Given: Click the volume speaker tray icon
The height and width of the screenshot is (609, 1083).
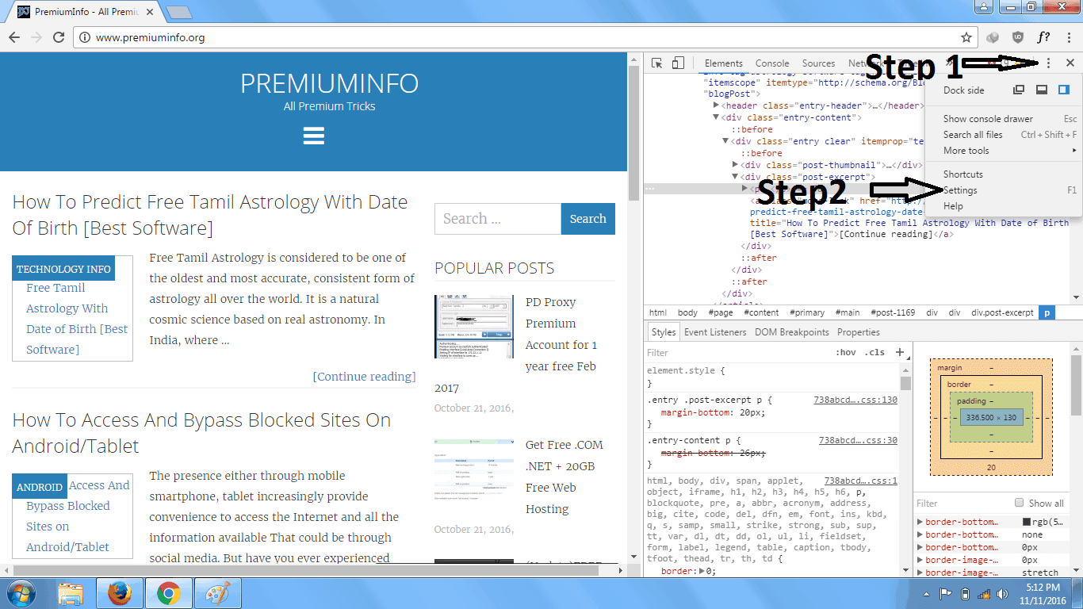Looking at the screenshot, I should (1003, 593).
